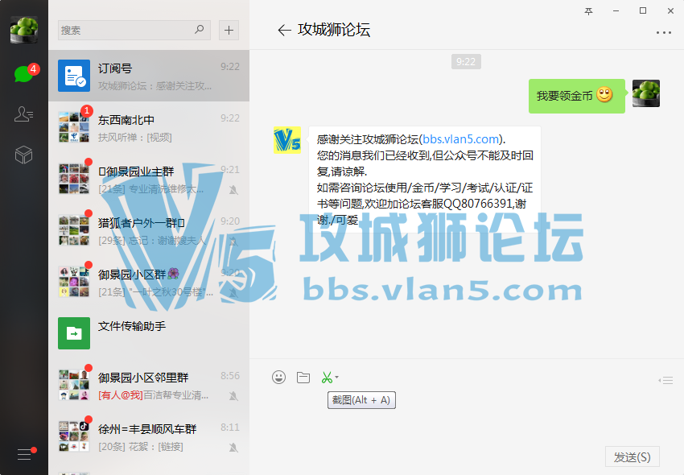Focus the 搜索 search field

point(134,30)
